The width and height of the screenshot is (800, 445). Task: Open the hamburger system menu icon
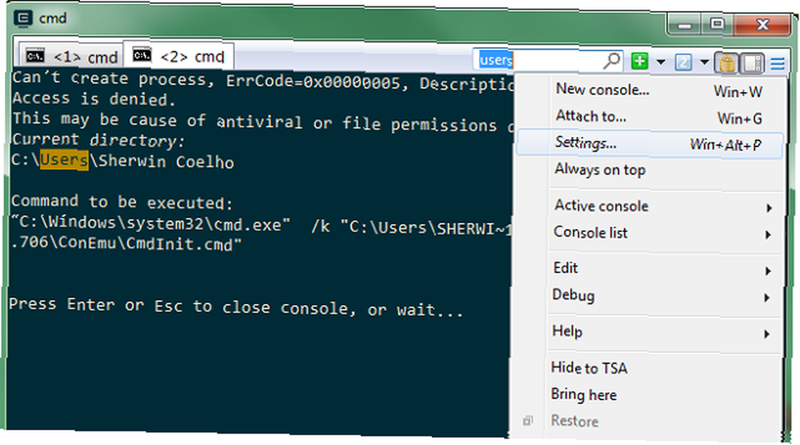tap(778, 64)
